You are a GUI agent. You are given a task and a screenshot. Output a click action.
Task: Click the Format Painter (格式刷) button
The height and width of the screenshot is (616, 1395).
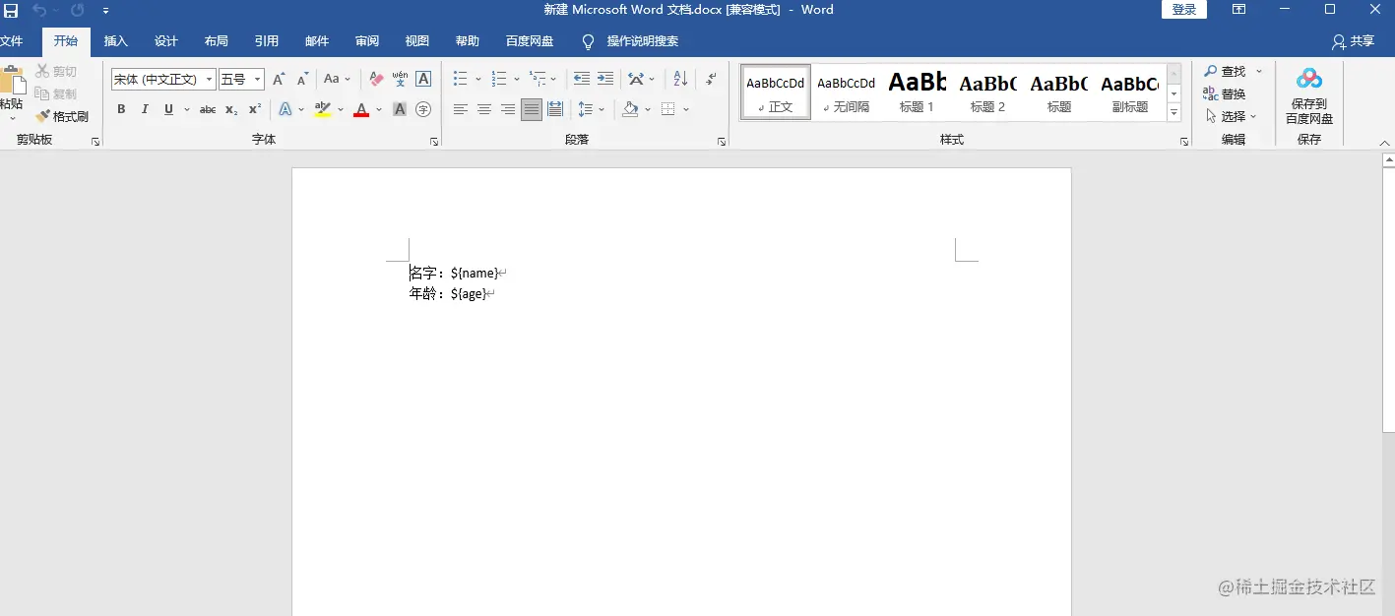click(62, 116)
